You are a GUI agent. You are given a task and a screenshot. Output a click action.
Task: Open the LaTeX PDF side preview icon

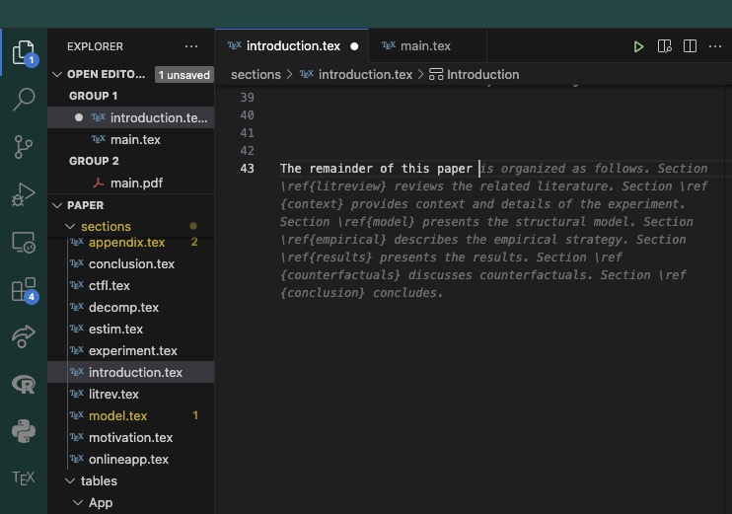pos(664,46)
